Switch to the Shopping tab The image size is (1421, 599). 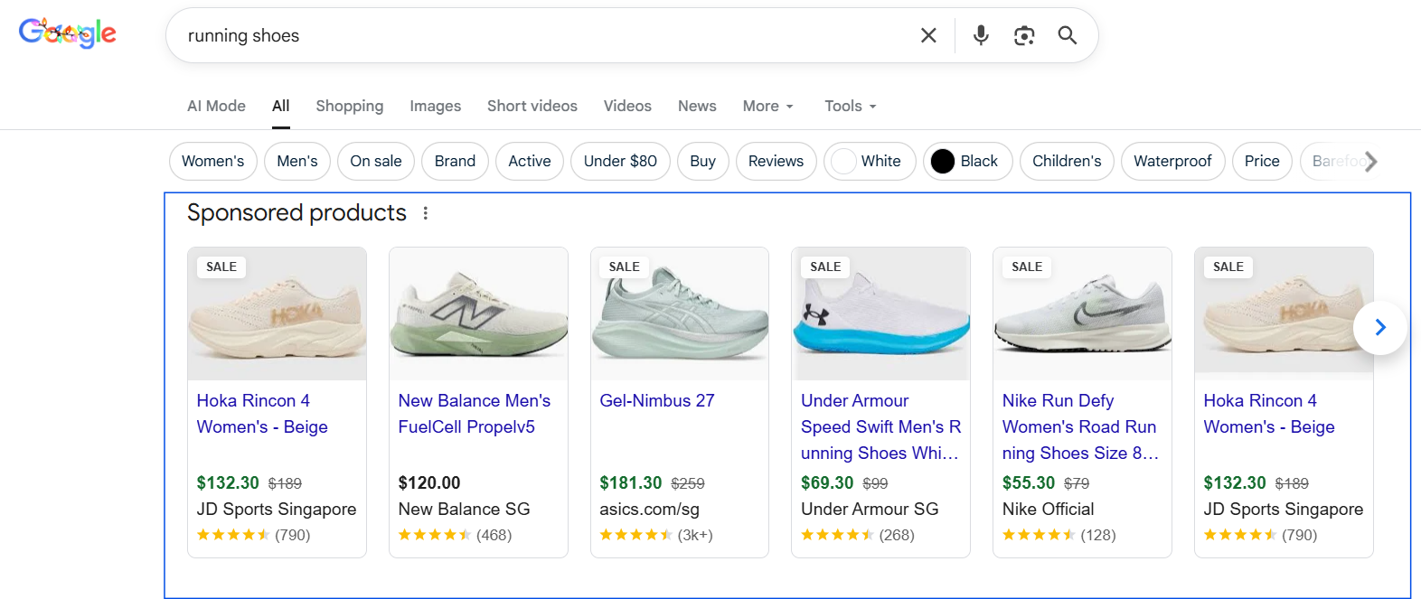[350, 106]
